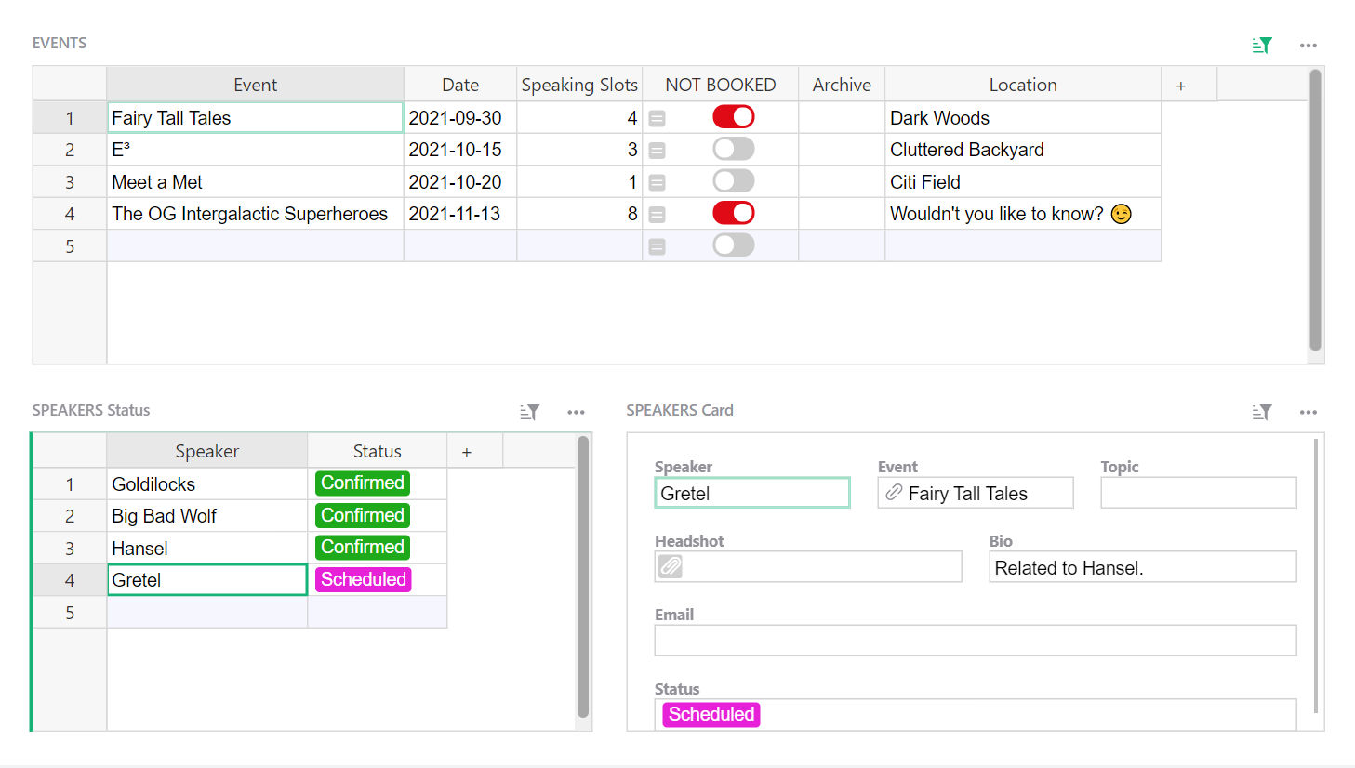
Task: Open the EVENTS widget three-dot menu
Action: point(1309,45)
